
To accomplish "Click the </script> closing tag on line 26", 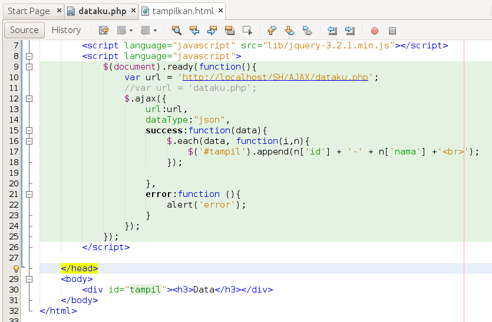I will 105,247.
